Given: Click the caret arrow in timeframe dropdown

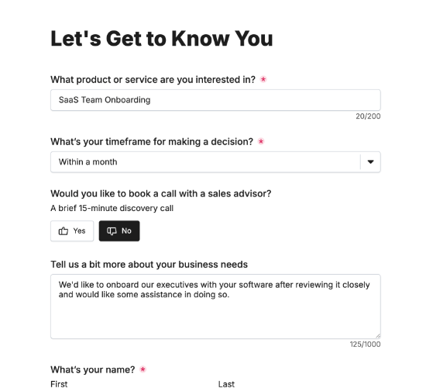Looking at the screenshot, I should (x=370, y=162).
